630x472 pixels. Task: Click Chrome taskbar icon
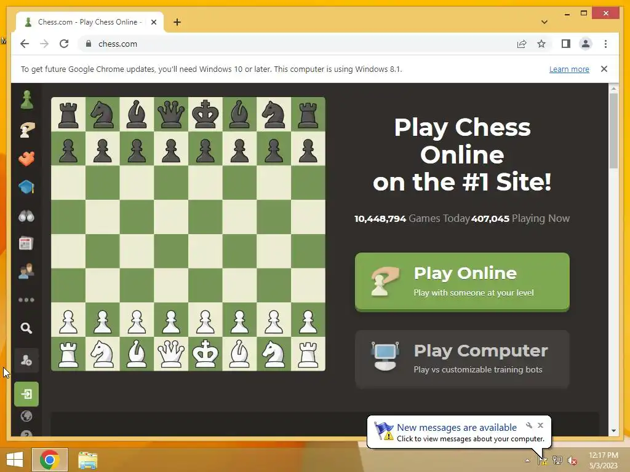tap(50, 460)
